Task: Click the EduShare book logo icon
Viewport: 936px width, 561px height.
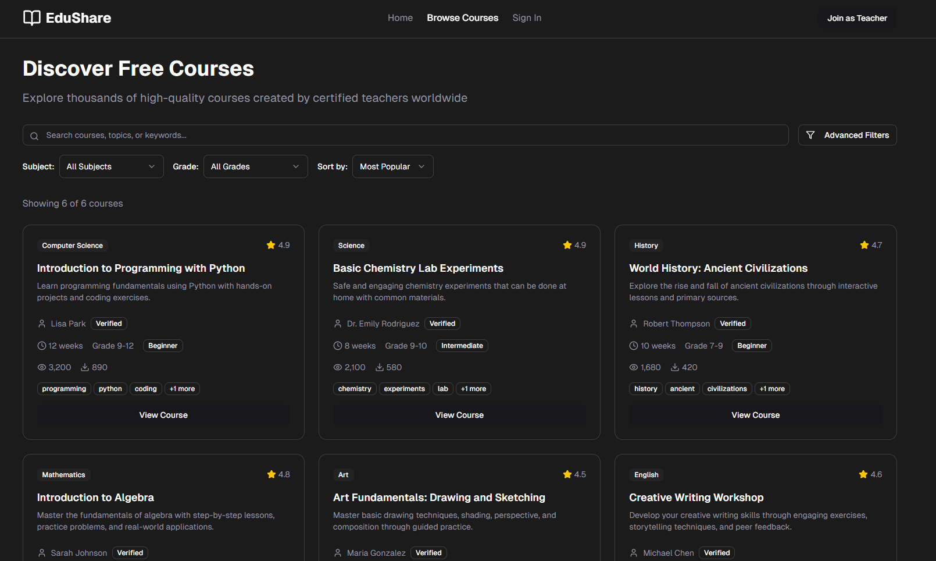Action: pos(32,18)
